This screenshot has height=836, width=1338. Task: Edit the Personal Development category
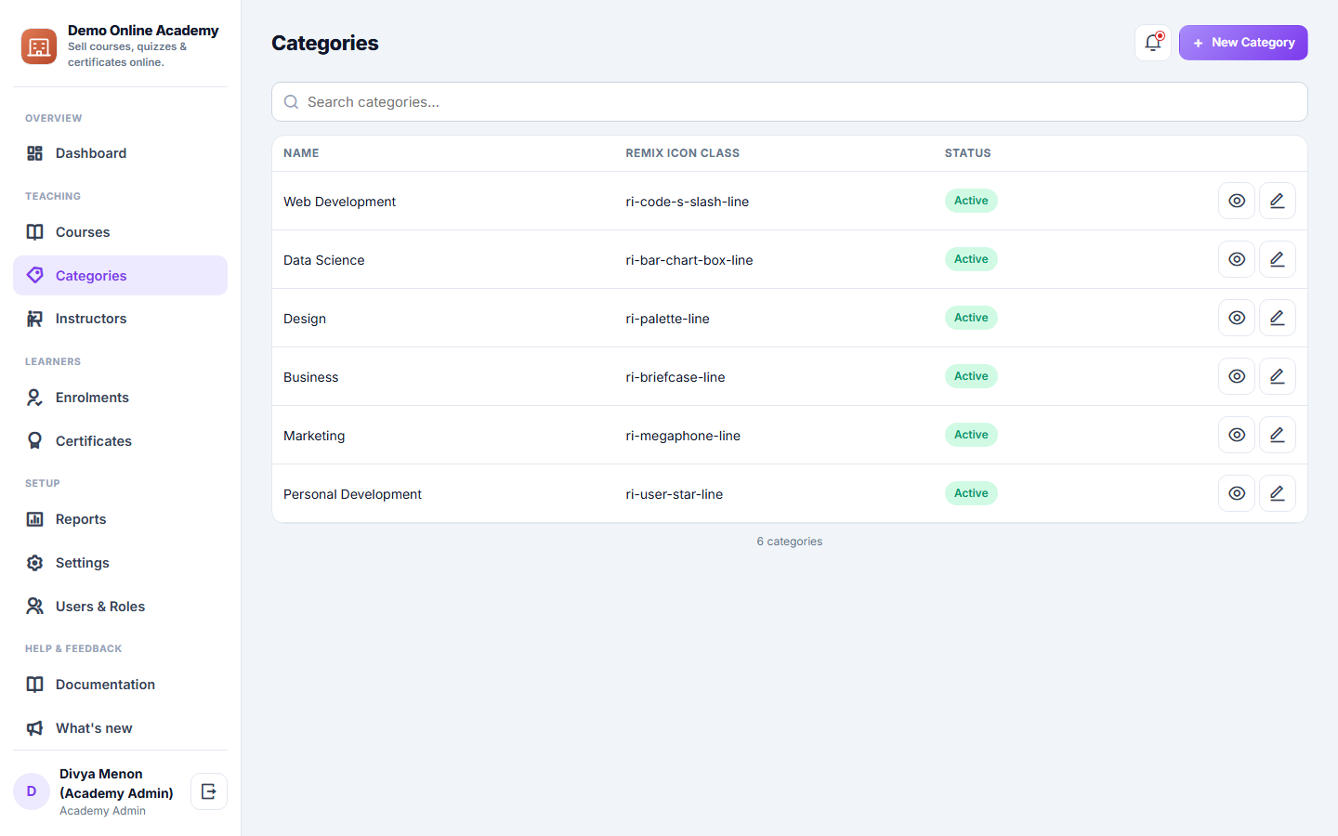(1278, 493)
